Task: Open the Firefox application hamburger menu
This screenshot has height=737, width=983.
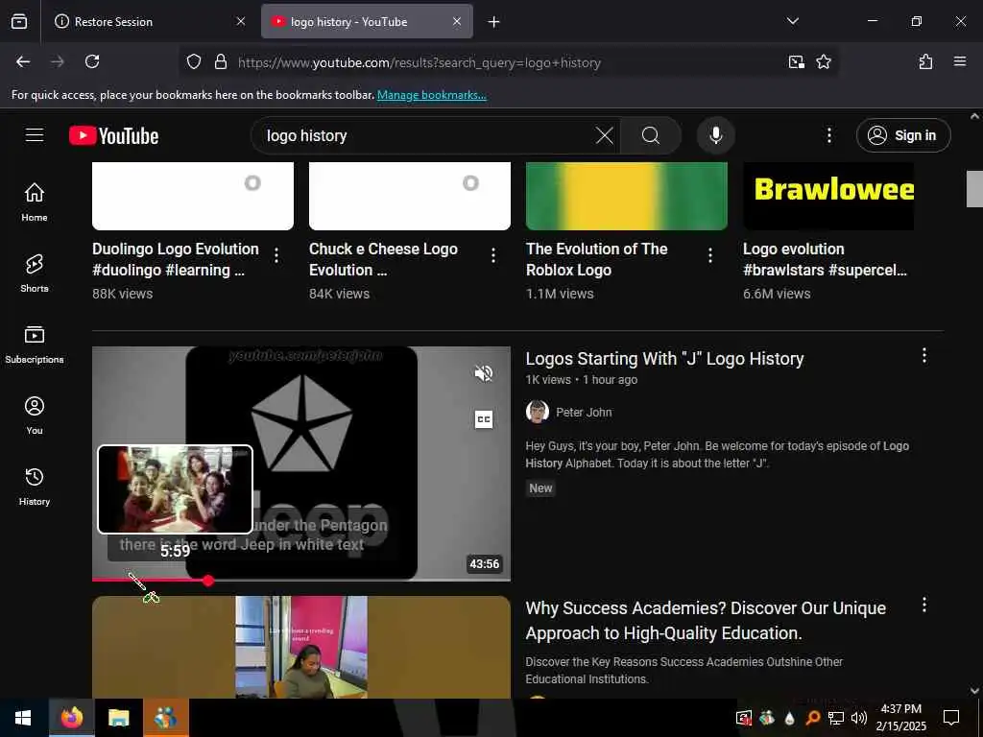Action: (959, 61)
